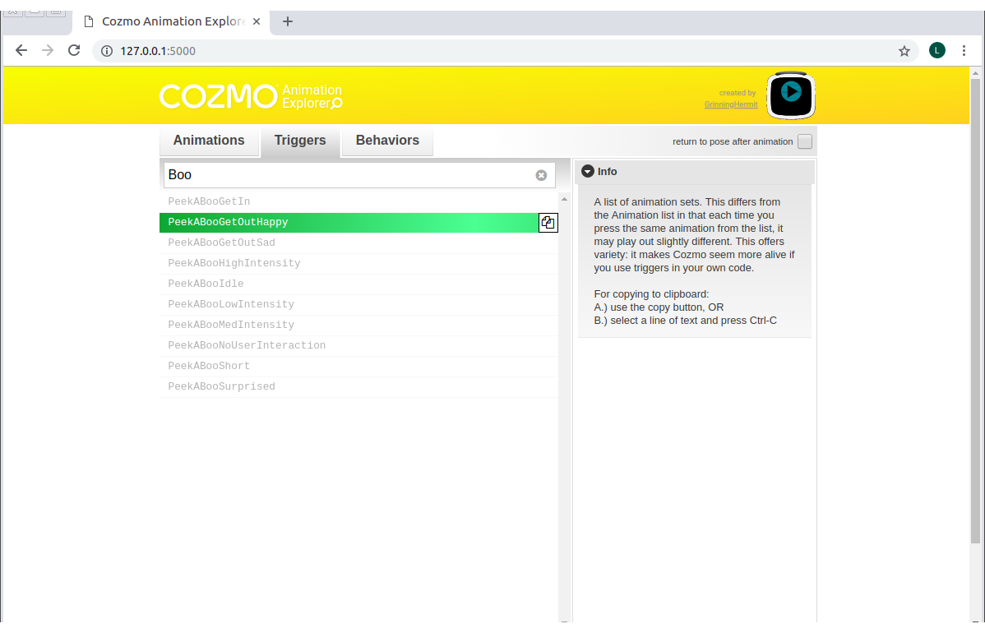Click the trigger list scroll-up arrow
The width and height of the screenshot is (985, 633).
coord(564,199)
